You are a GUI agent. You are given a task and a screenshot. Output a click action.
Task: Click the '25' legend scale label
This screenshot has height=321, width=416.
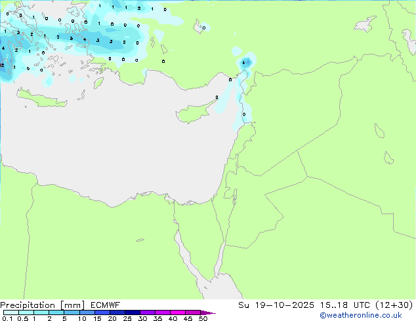pos(127,318)
